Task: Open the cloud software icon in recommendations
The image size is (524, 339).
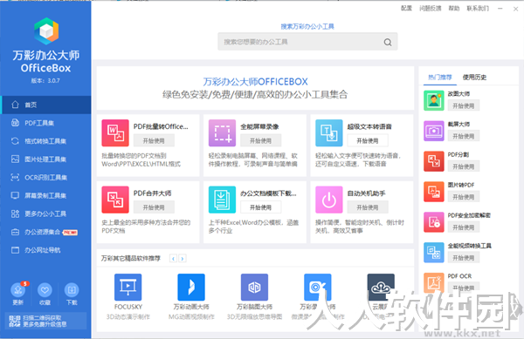Action: click(381, 287)
